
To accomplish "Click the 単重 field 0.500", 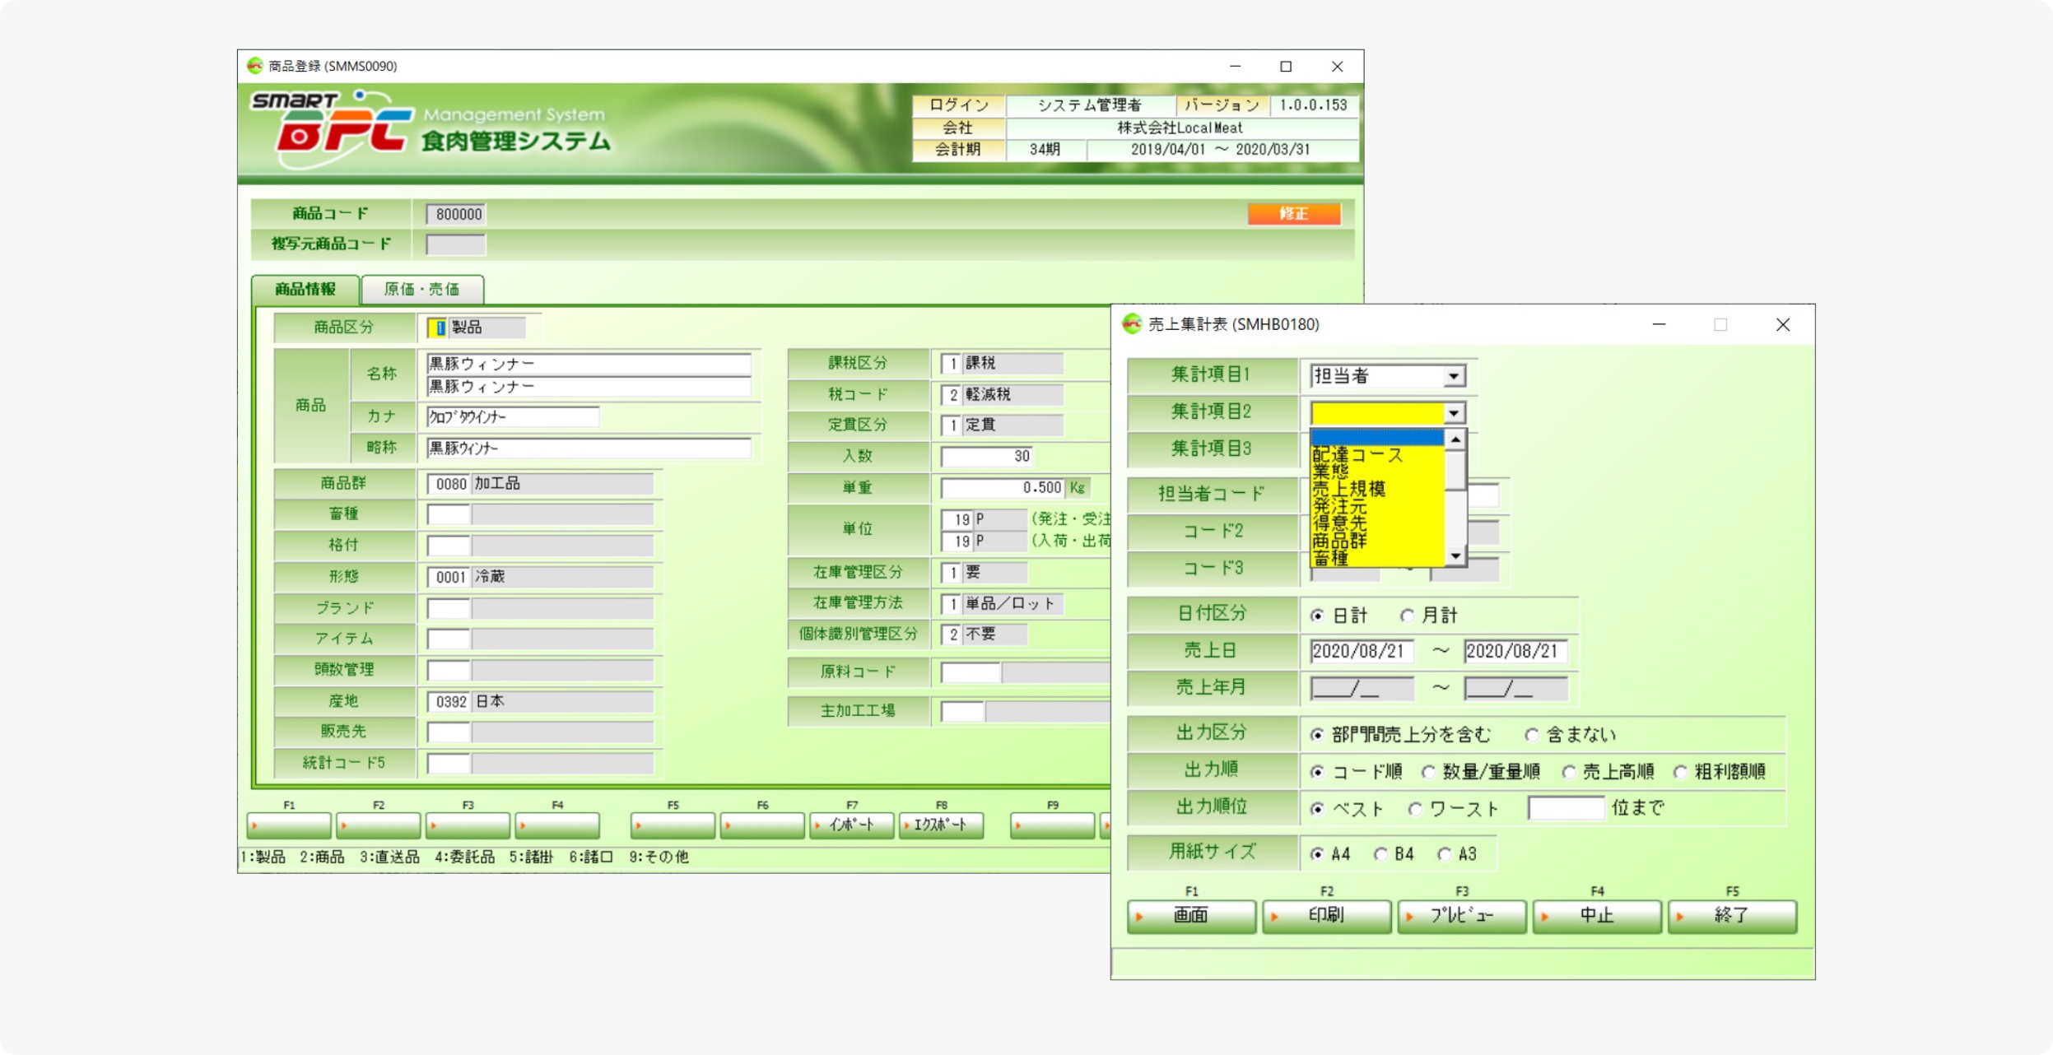I will tap(1003, 487).
